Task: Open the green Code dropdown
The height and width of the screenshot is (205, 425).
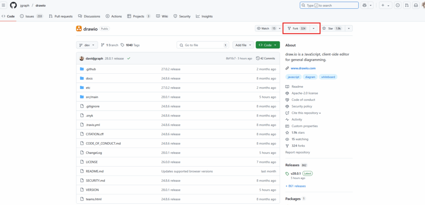Action: [x=268, y=45]
